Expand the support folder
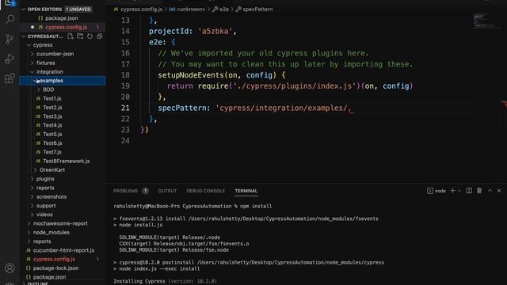507x285 pixels. [32, 206]
